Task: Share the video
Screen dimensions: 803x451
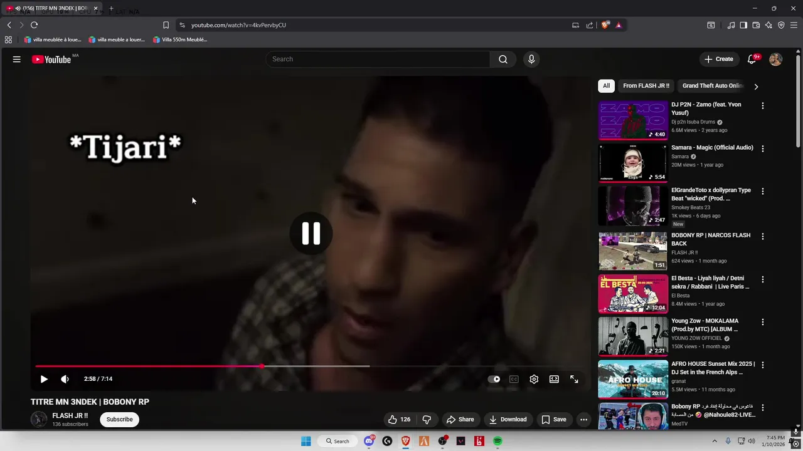Action: (x=460, y=420)
